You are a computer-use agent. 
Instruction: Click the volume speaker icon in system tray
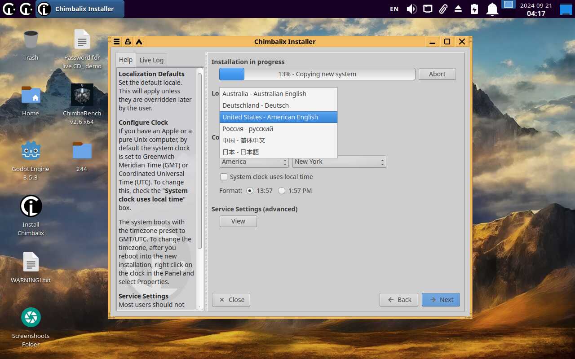[x=411, y=9]
